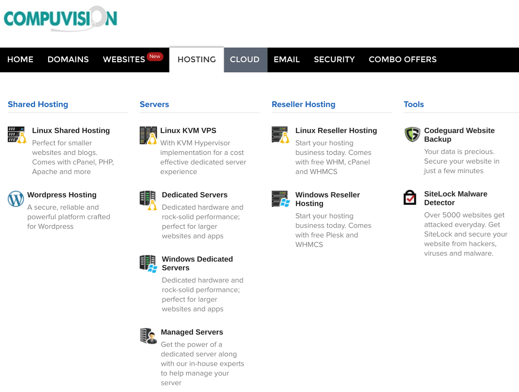Click the Windows Dedicated Servers icon
The height and width of the screenshot is (392, 519).
(x=148, y=264)
